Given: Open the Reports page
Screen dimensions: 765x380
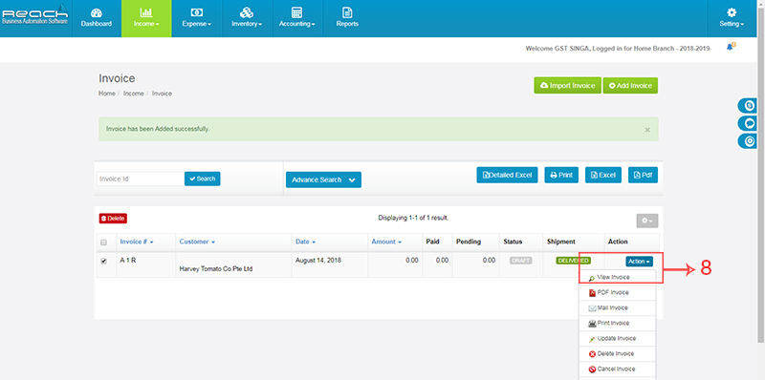Looking at the screenshot, I should point(347,18).
